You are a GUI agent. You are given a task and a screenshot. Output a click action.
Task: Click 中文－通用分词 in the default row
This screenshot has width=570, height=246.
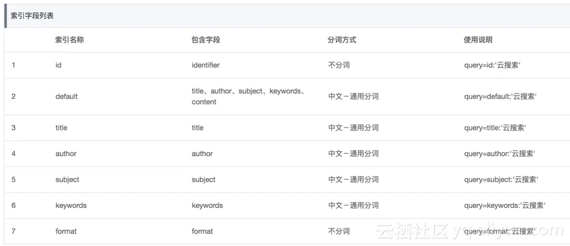pos(354,97)
